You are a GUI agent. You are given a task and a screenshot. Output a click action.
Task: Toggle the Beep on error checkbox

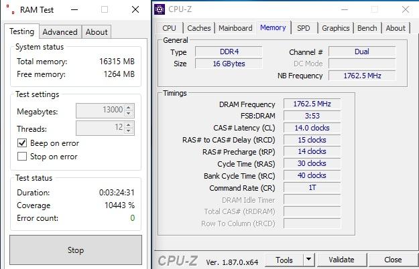[x=22, y=143]
